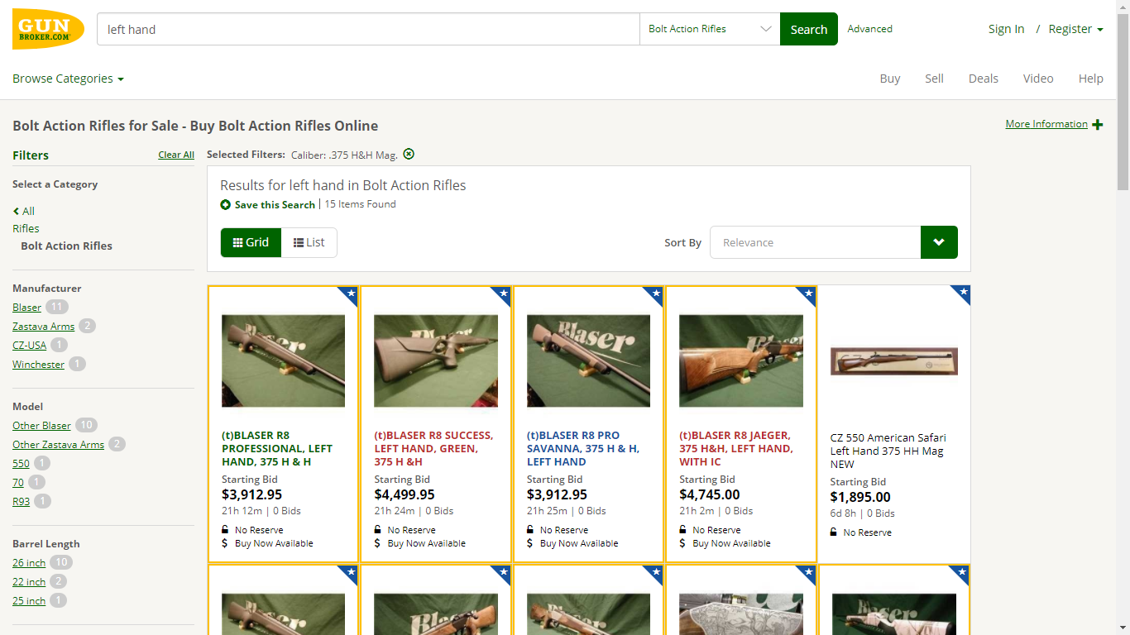The width and height of the screenshot is (1130, 635).
Task: Click the GunBroker.com logo
Action: pos(49,29)
